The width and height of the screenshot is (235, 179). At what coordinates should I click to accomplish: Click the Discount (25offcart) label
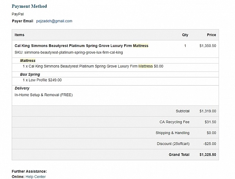(x=173, y=144)
